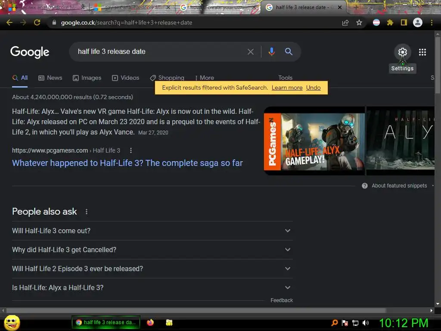Image resolution: width=441 pixels, height=331 pixels.
Task: Open Google Settings gear
Action: pyautogui.click(x=403, y=52)
